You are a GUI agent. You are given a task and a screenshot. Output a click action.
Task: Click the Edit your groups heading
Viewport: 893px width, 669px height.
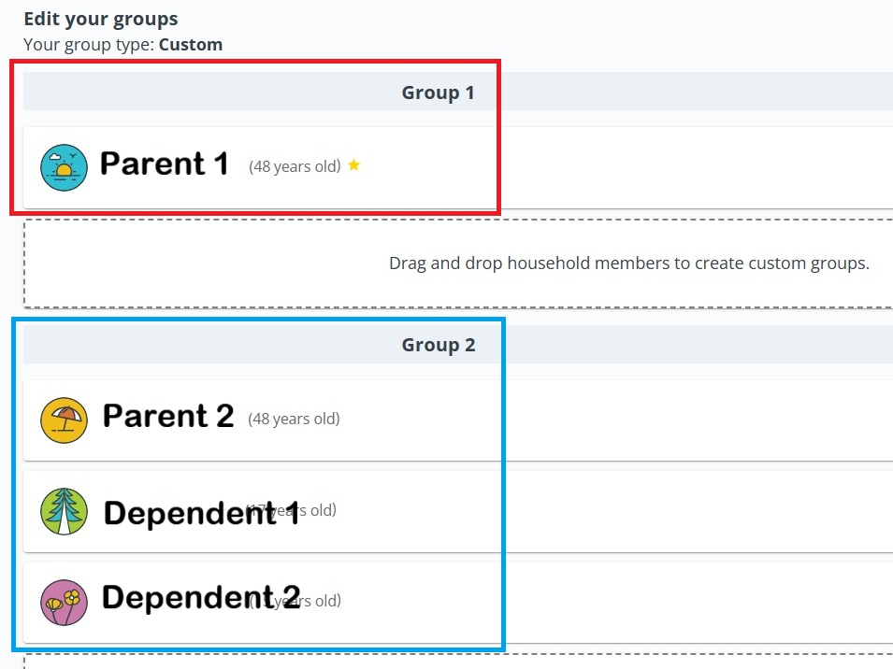[x=100, y=18]
